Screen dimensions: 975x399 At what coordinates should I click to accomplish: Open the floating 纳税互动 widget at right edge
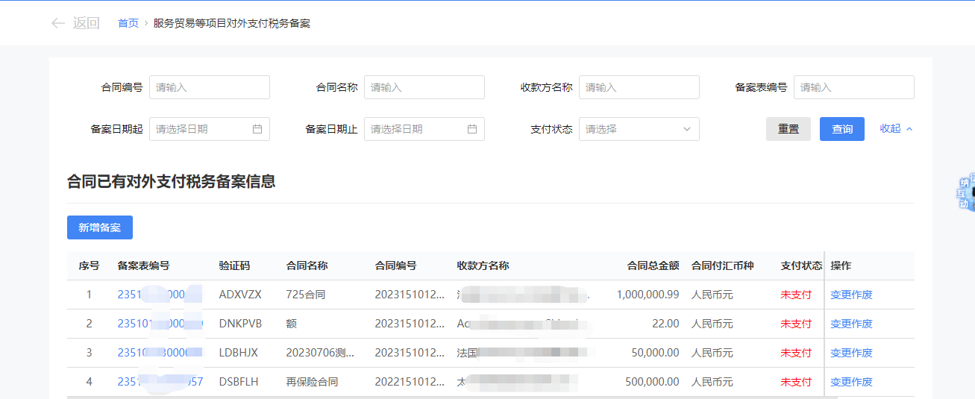point(965,193)
